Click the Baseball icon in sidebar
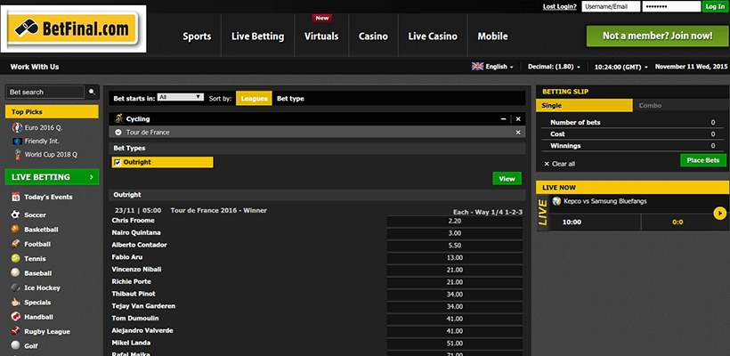Viewport: 730px width, 356px height. click(x=16, y=273)
